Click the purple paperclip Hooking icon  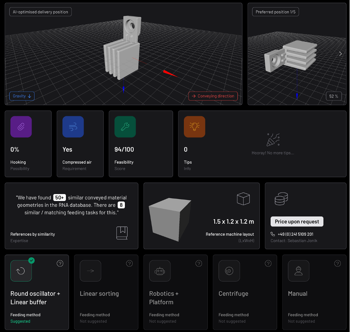click(x=21, y=127)
